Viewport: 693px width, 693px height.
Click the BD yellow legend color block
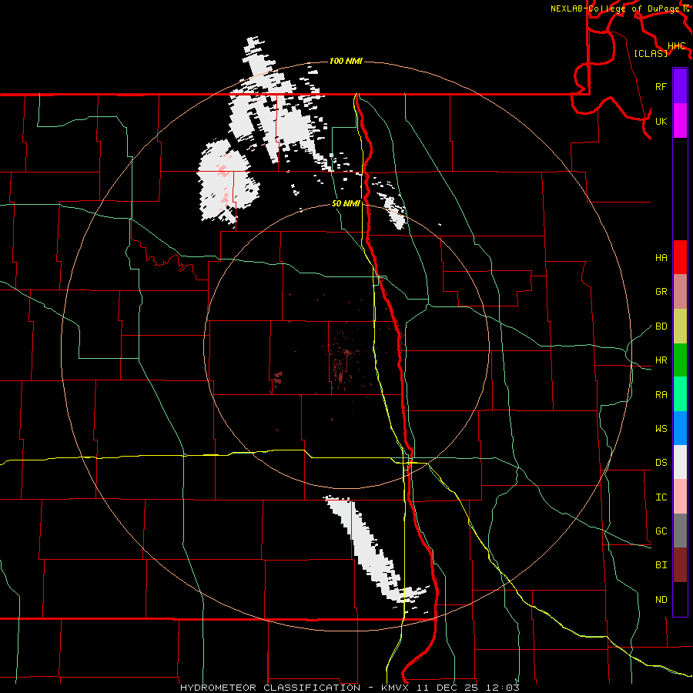680,326
